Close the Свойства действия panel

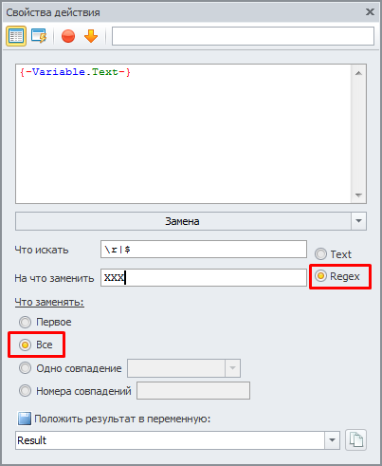pos(370,12)
